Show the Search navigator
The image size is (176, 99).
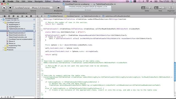pyautogui.click(x=13, y=16)
